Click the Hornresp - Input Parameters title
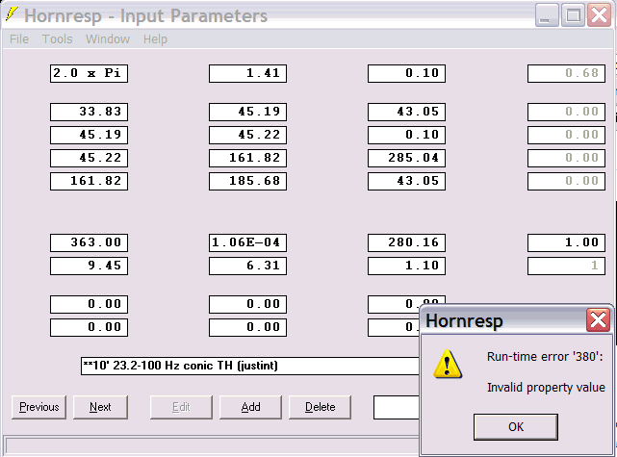617x457 pixels. (x=145, y=16)
